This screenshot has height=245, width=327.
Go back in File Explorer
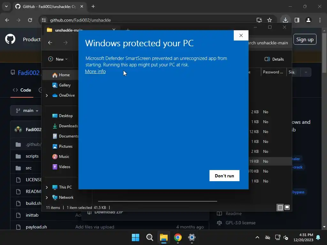click(x=50, y=43)
